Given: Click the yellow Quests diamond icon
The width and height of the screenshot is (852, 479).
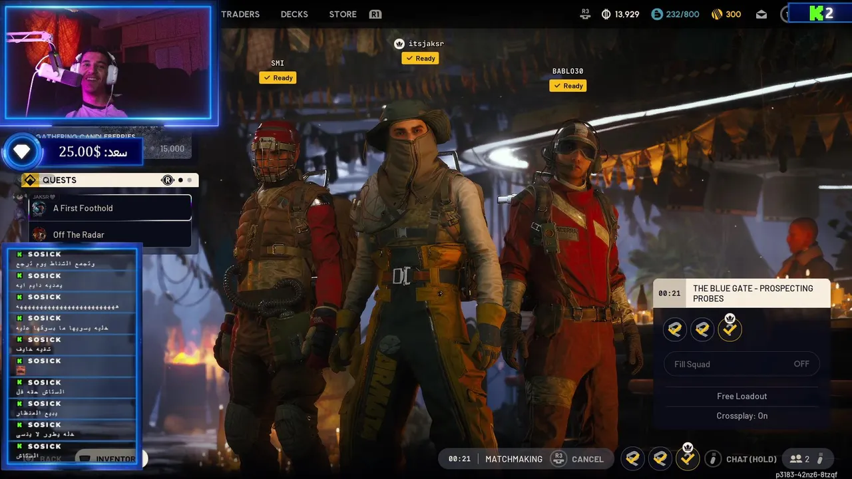Looking at the screenshot, I should (29, 180).
